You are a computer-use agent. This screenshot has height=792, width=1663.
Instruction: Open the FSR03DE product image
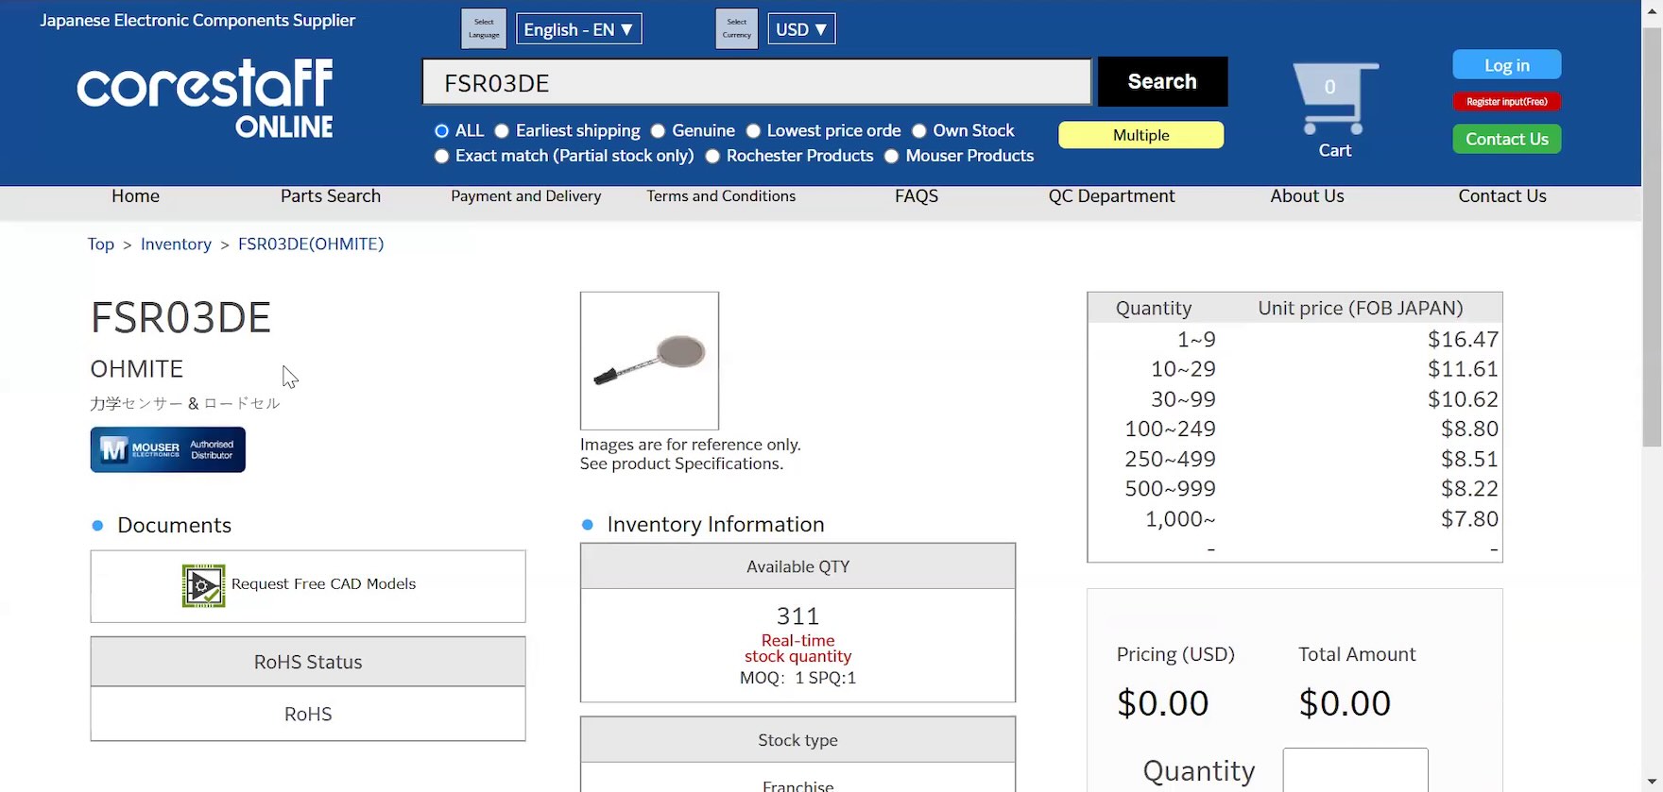click(649, 361)
